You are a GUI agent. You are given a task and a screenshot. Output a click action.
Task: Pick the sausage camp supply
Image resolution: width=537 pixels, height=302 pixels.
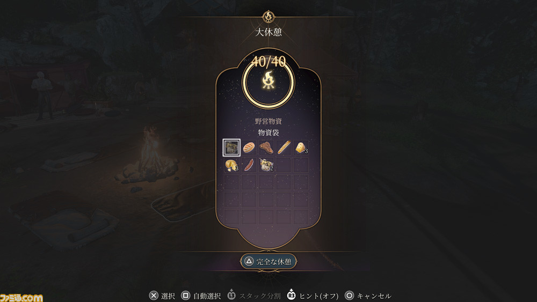click(x=249, y=165)
